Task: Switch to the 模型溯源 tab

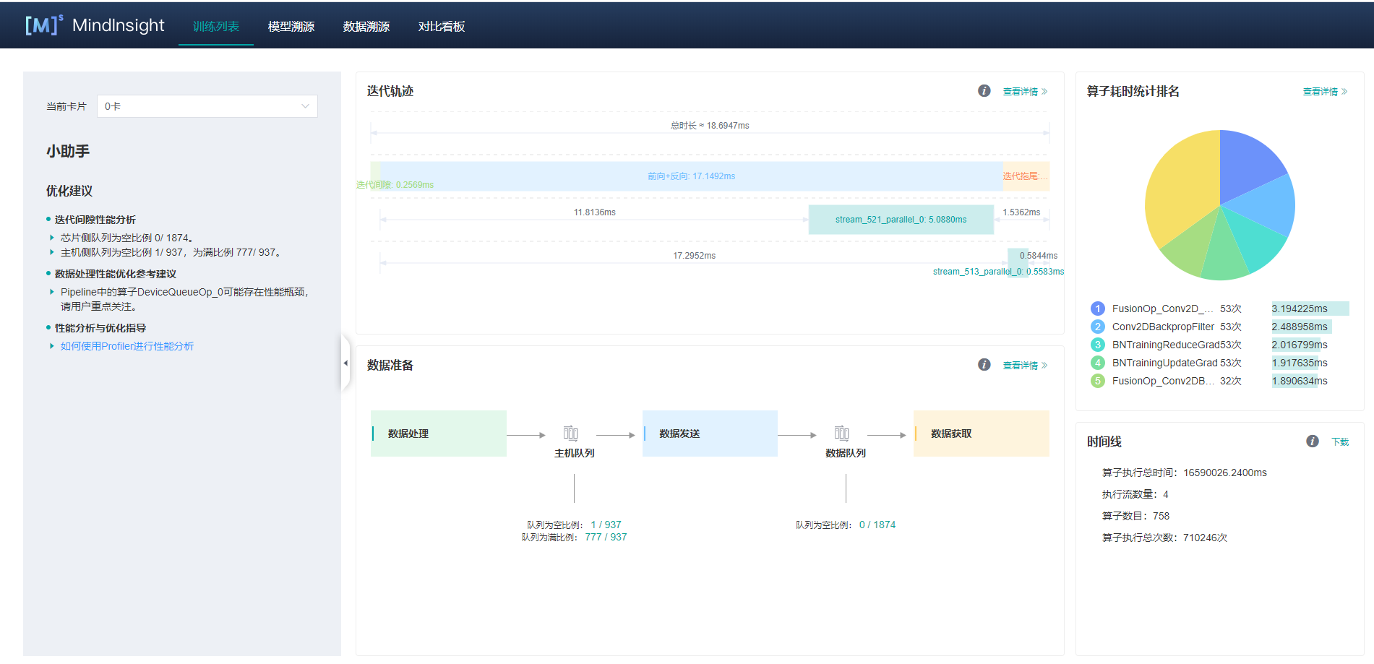Action: [x=291, y=27]
